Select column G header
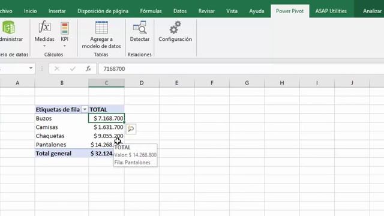Viewport: 384px width, 216px height. click(x=247, y=83)
